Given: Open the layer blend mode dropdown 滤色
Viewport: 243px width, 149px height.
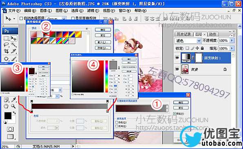Looking at the screenshot, I should click(x=188, y=41).
